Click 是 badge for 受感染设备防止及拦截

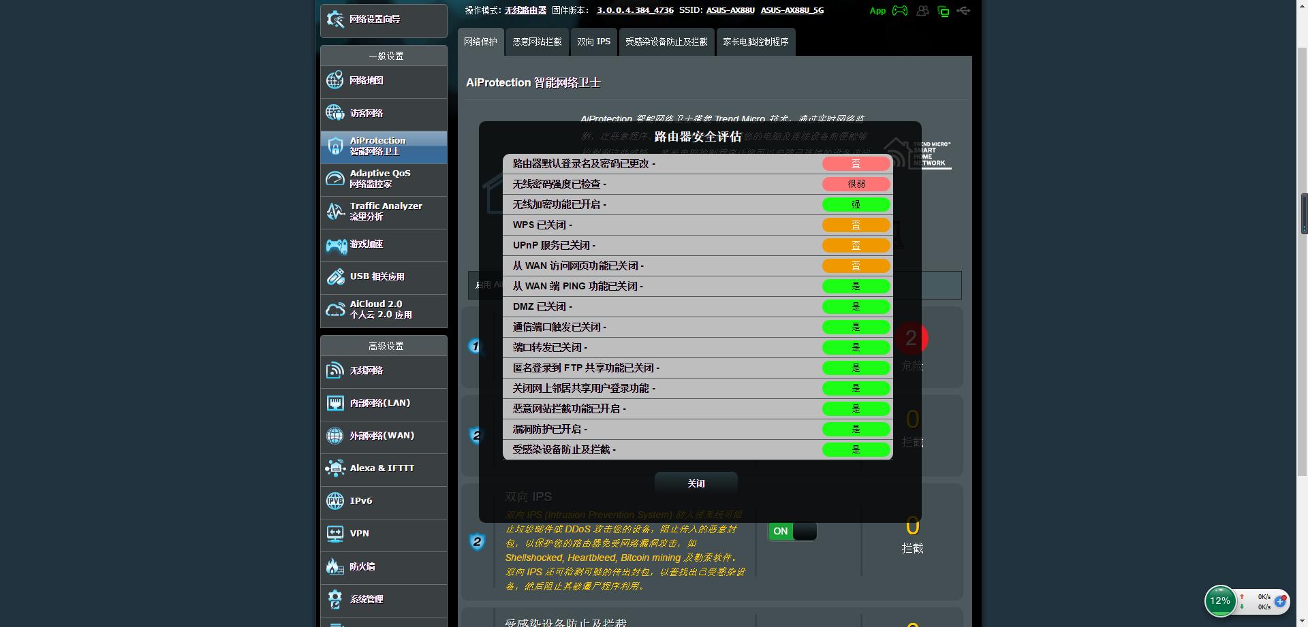tap(856, 450)
